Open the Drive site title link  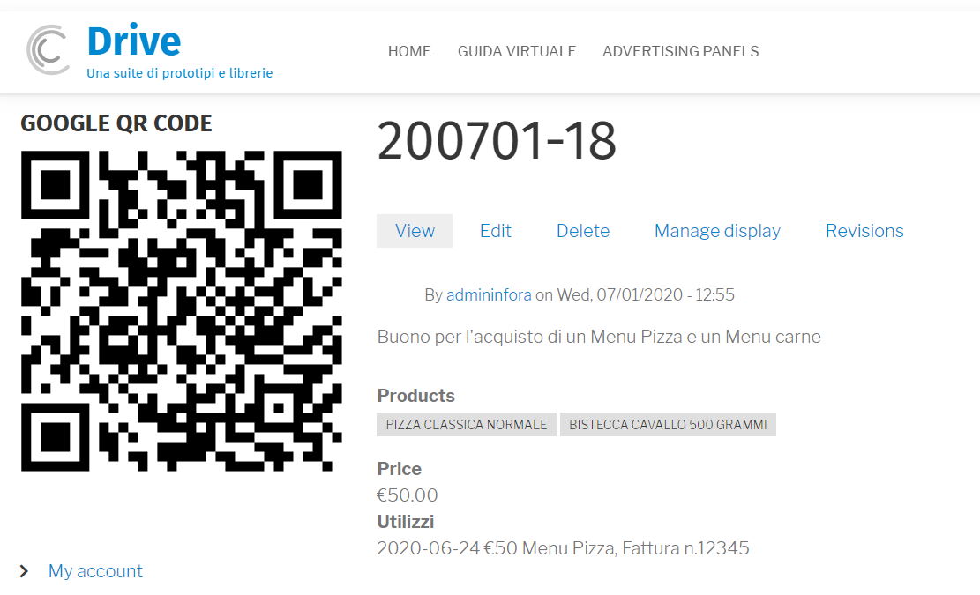[134, 41]
